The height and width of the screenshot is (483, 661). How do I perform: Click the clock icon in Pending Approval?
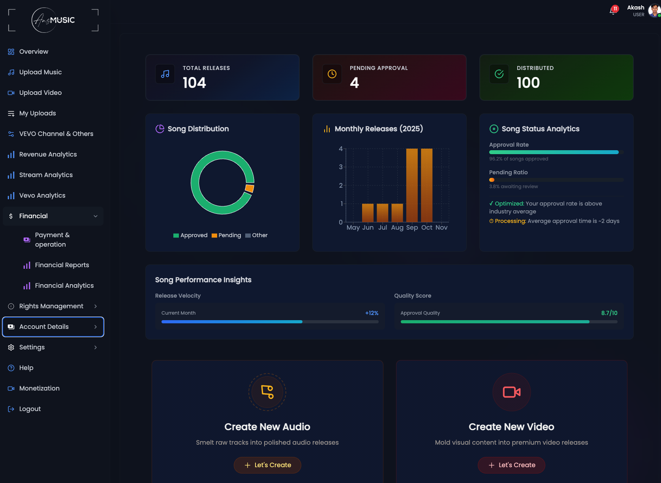tap(332, 74)
